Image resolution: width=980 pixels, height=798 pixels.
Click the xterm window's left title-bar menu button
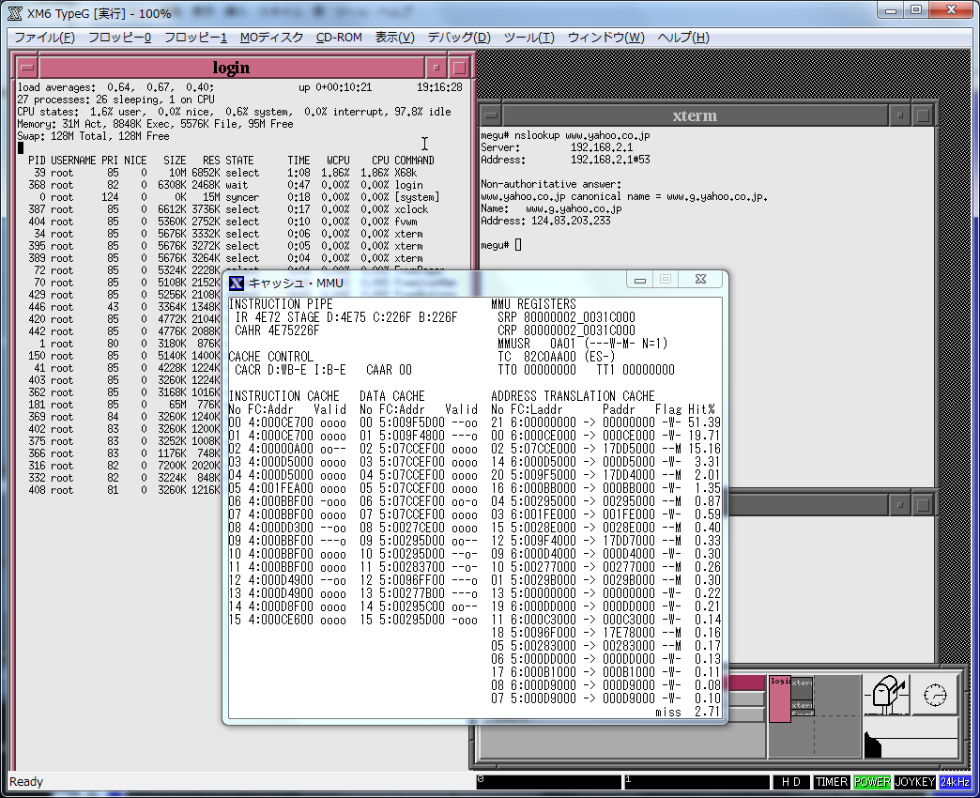[x=490, y=116]
